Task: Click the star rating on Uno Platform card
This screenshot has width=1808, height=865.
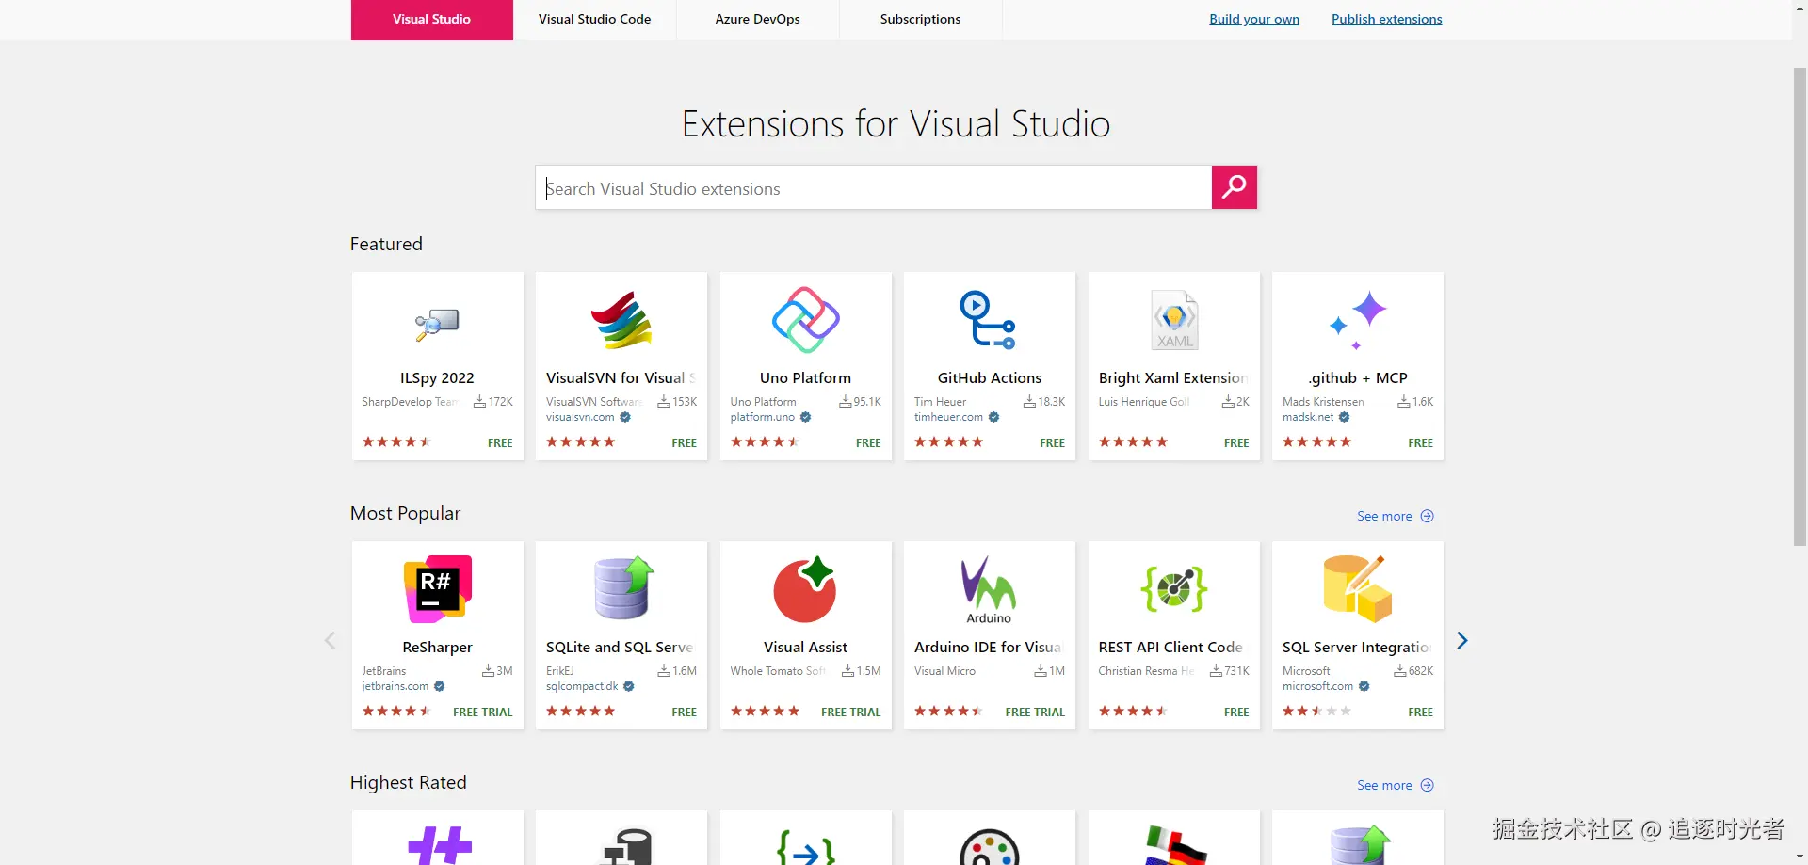Action: point(765,441)
